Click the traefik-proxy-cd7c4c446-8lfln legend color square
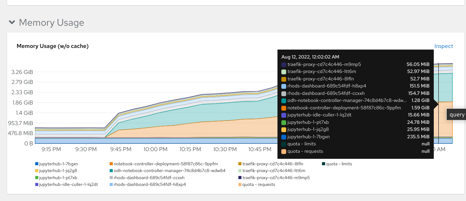This screenshot has width=466, height=201. tap(240, 164)
